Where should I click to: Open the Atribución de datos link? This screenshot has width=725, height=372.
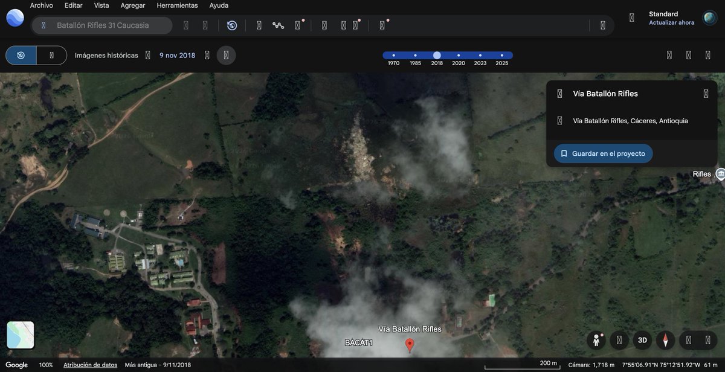tap(90, 365)
